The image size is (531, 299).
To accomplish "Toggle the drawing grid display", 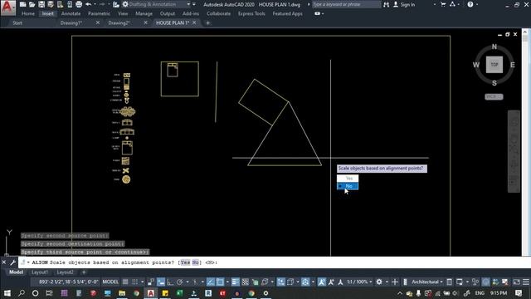I will 125,282.
